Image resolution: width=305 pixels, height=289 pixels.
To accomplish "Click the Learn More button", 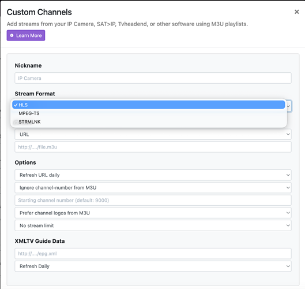I will coord(26,35).
